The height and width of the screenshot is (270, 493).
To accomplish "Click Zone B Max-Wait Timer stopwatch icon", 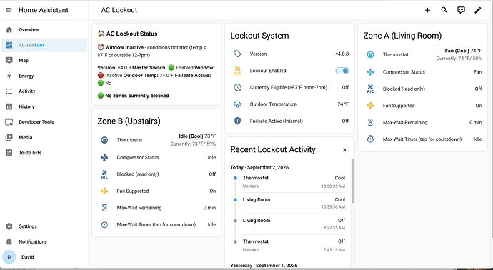I will click(104, 224).
